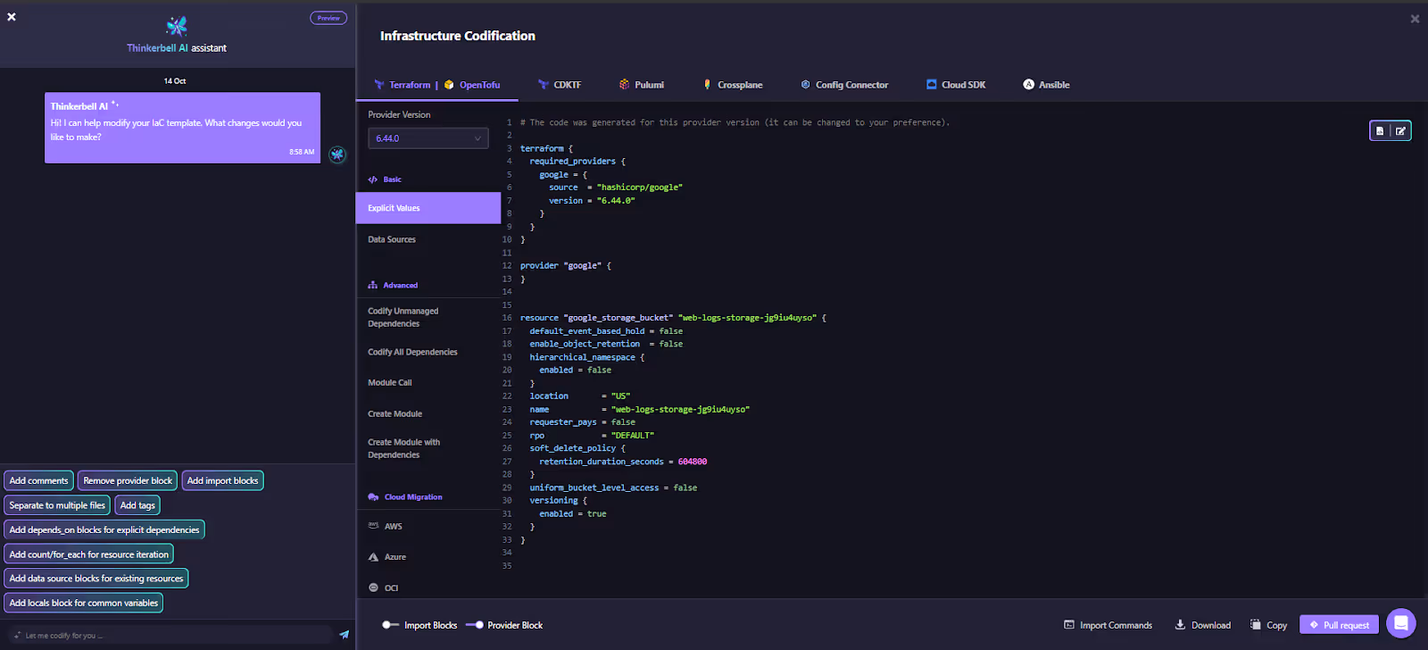Click the CDKTF logo icon
The image size is (1428, 650).
coord(543,85)
